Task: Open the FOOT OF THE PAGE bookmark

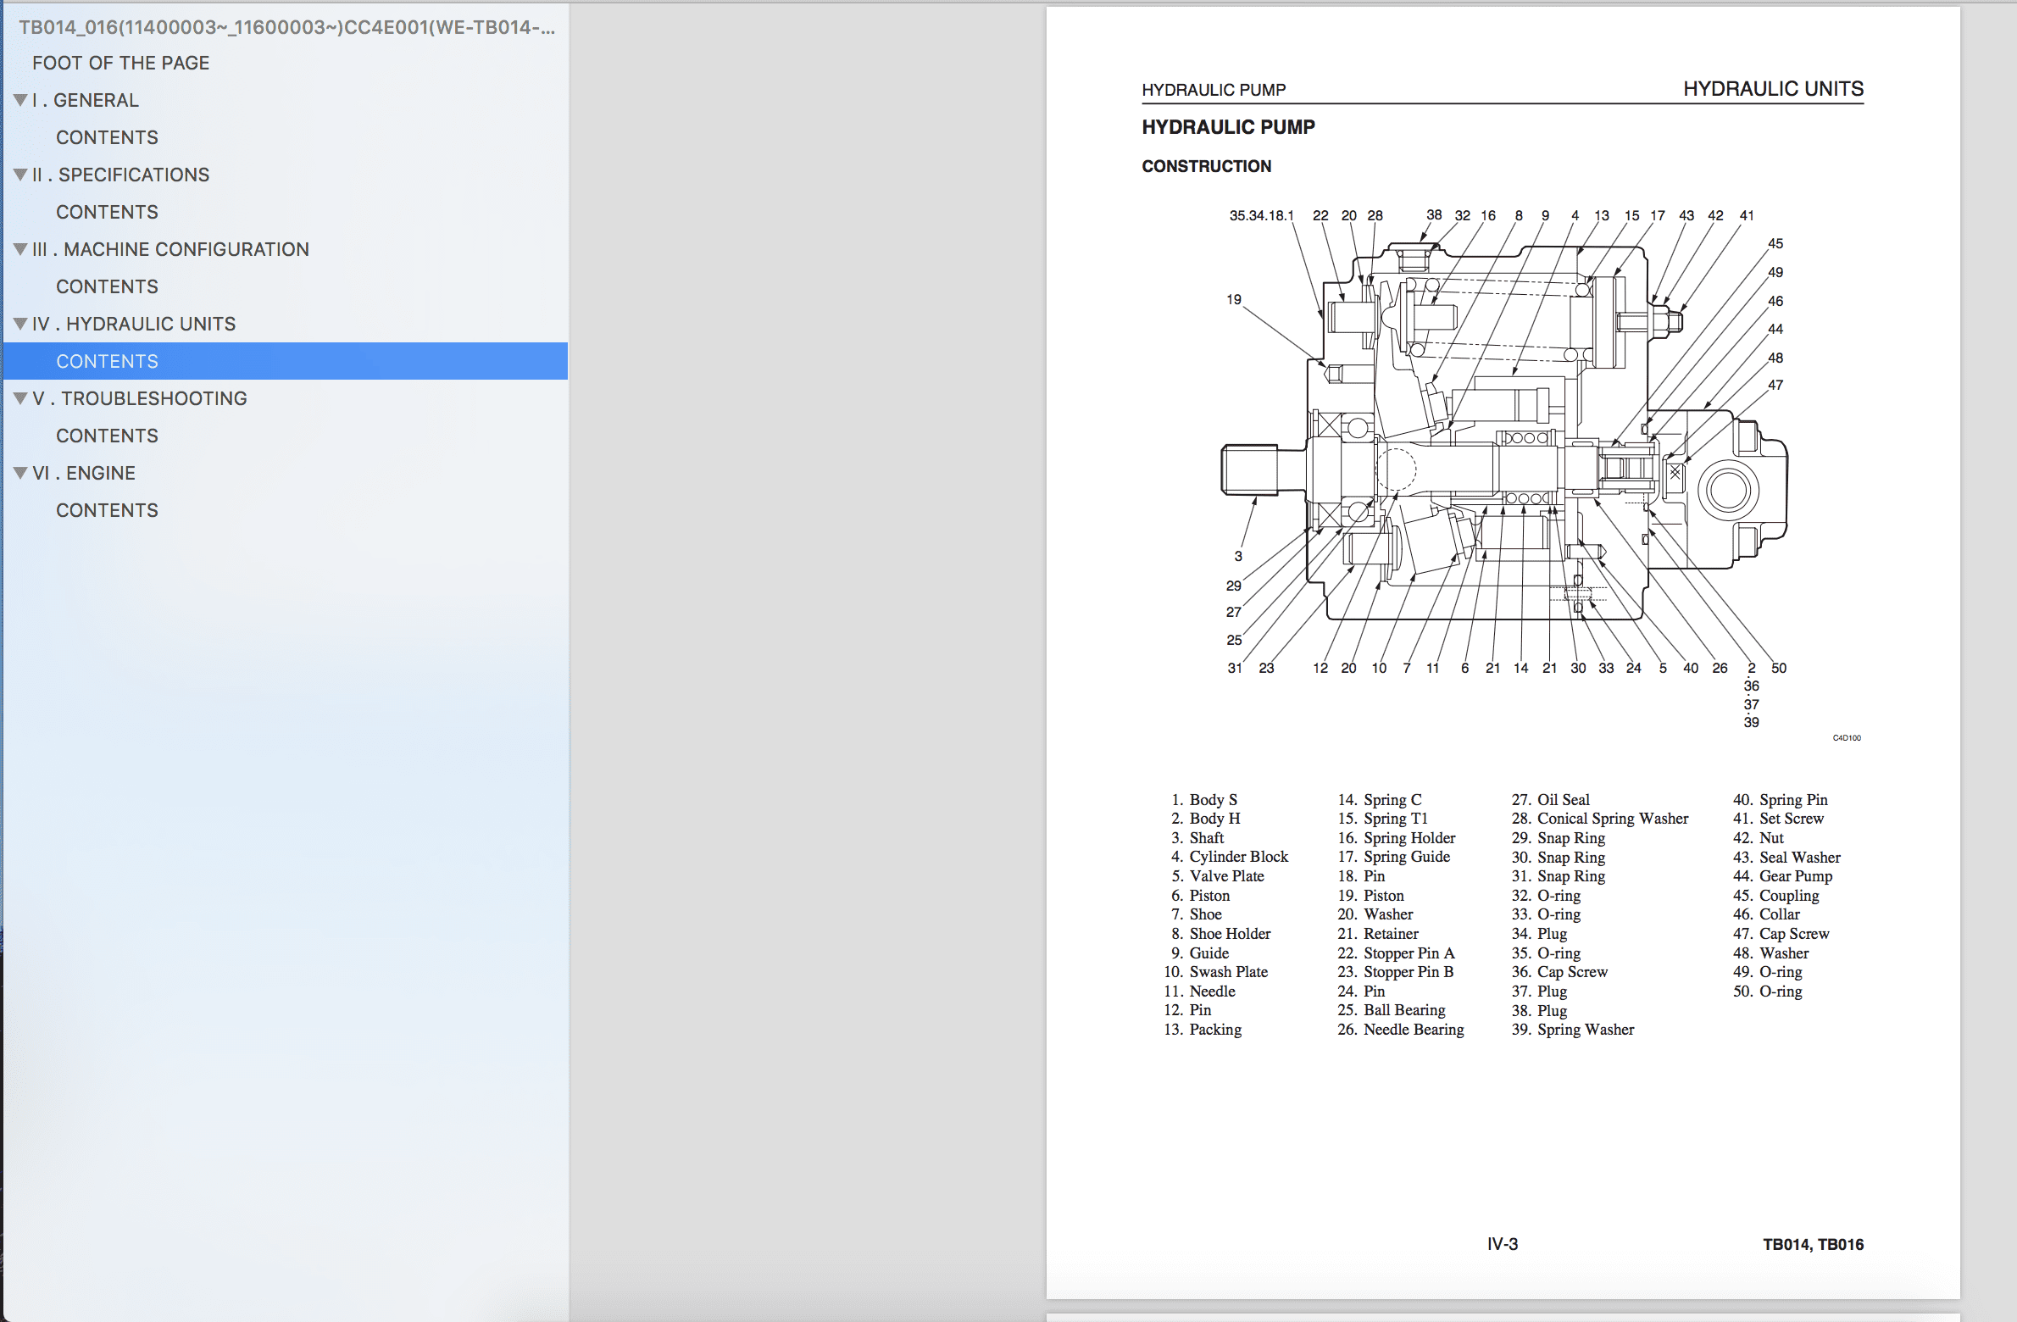Action: (121, 63)
